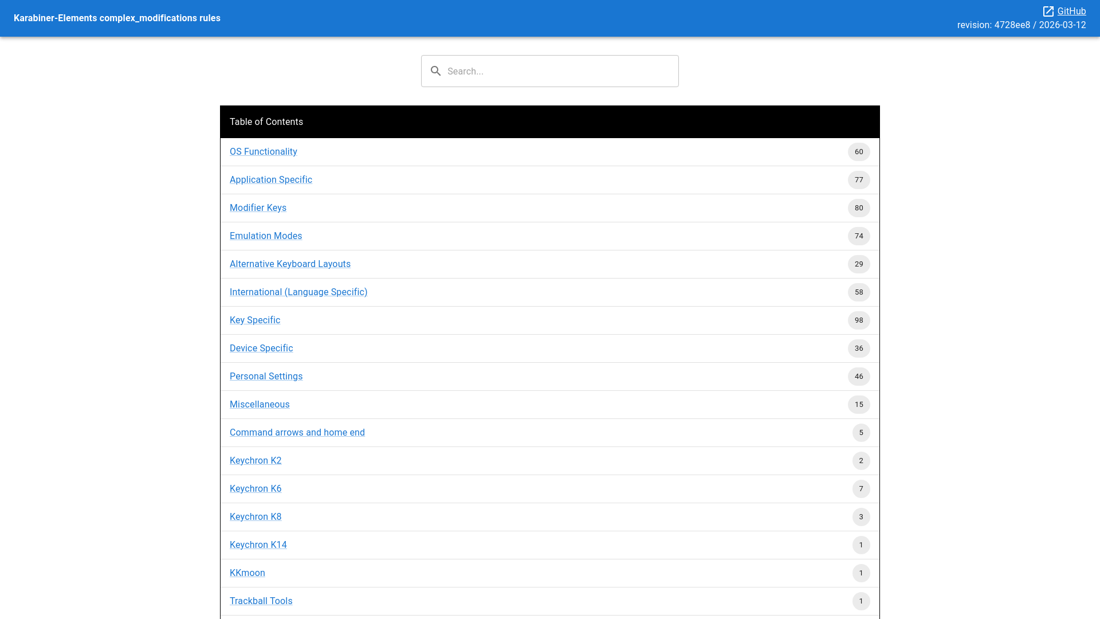This screenshot has width=1100, height=619.
Task: Click the 77 badge on Application Specific row
Action: pos(859,180)
